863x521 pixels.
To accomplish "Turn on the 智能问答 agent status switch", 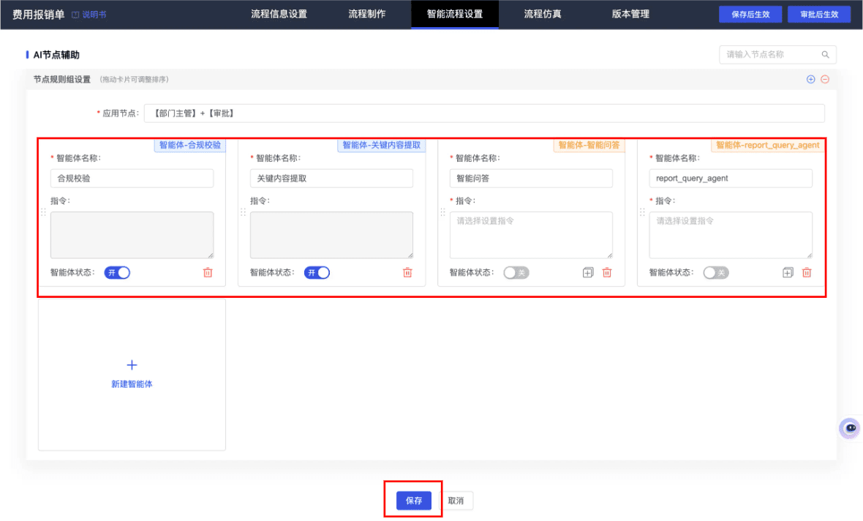I will (x=516, y=273).
